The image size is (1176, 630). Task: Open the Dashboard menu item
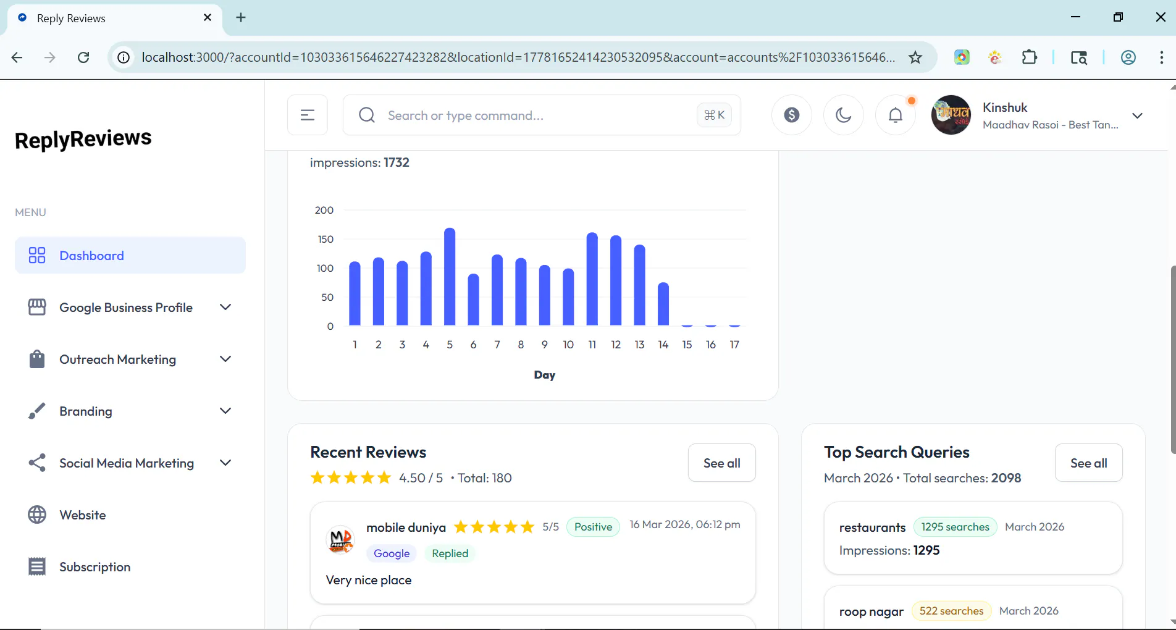(x=130, y=255)
